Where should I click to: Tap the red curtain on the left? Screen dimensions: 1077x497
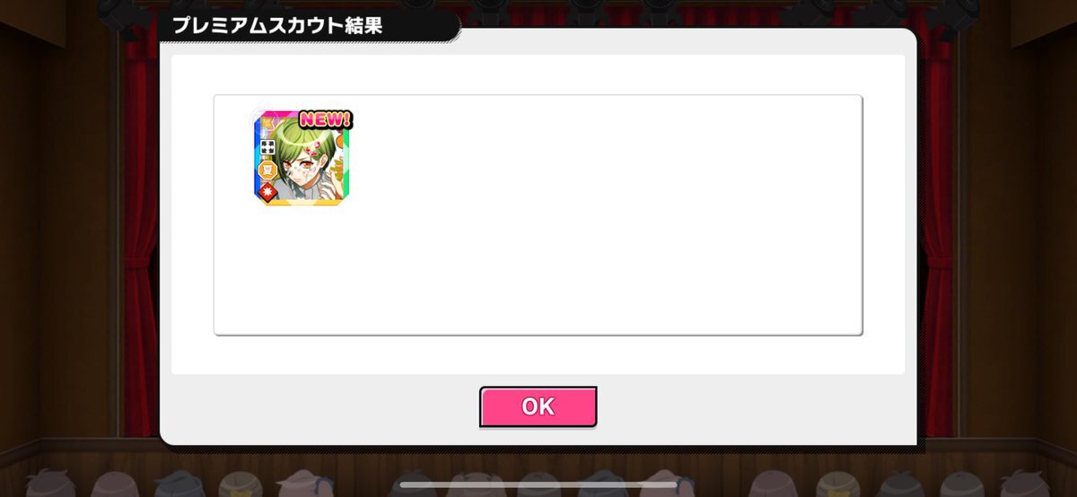coord(141,233)
